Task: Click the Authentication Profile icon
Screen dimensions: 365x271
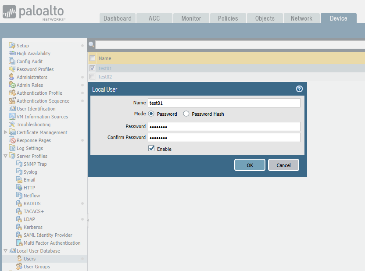Action: pos(12,93)
